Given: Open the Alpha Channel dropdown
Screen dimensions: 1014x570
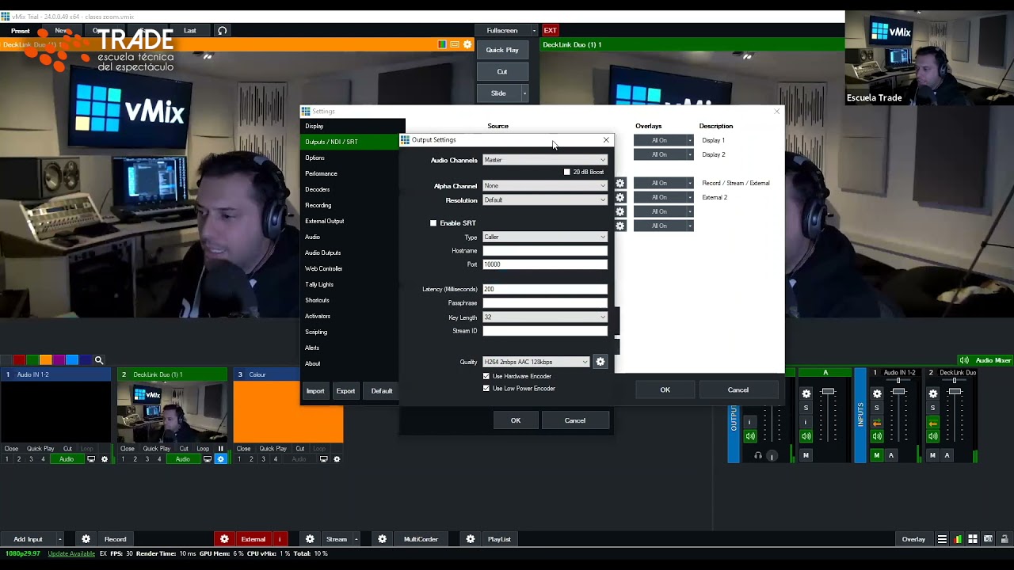Looking at the screenshot, I should [x=545, y=186].
